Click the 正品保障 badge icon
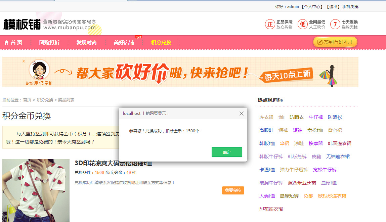 [270, 24]
